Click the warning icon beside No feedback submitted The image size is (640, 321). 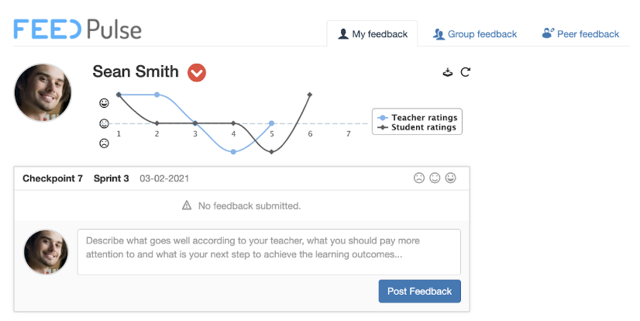(187, 205)
